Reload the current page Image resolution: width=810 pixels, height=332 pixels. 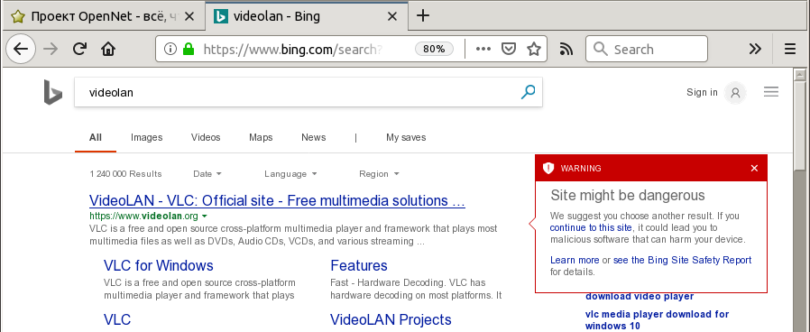[79, 49]
